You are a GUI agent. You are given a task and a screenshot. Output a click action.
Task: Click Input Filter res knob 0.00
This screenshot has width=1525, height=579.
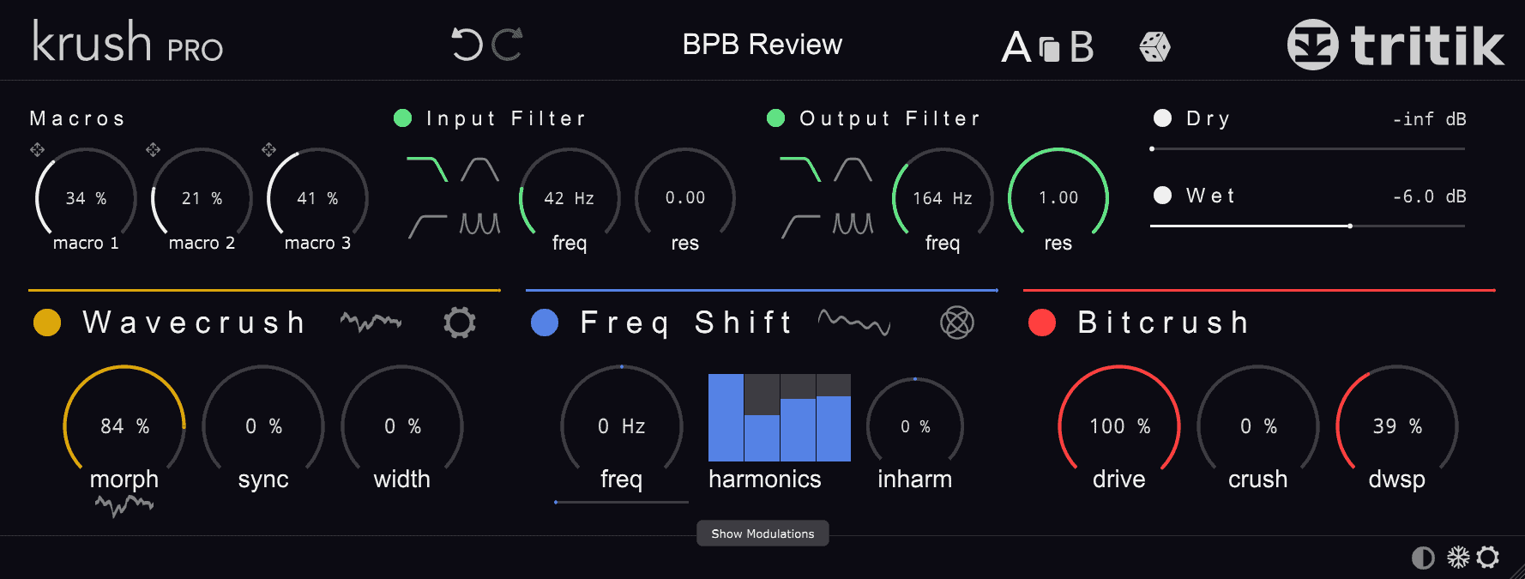pyautogui.click(x=685, y=196)
